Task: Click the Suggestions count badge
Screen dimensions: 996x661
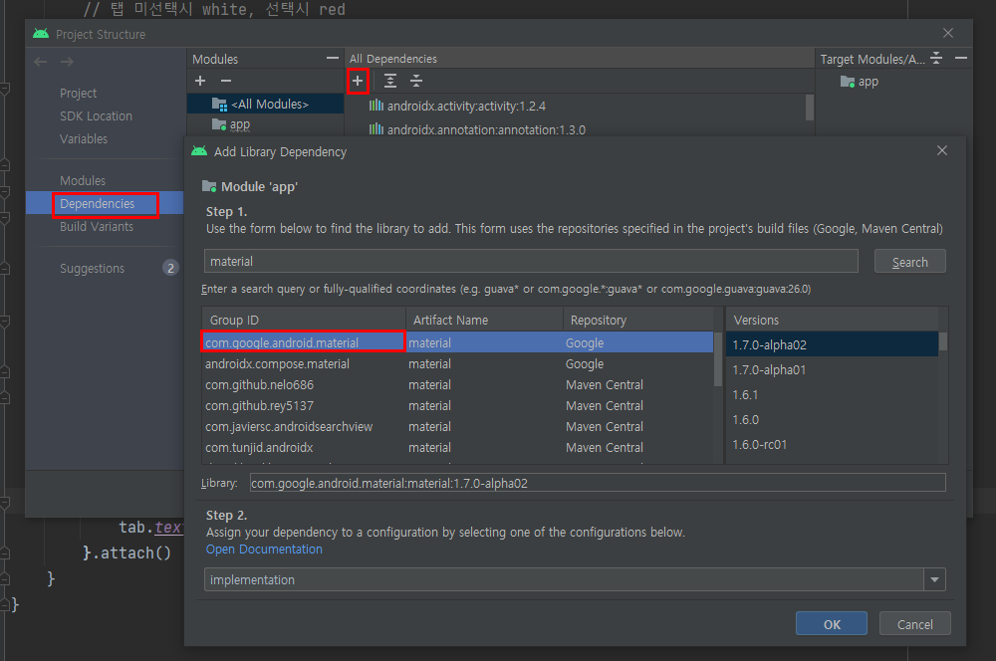Action: [170, 268]
